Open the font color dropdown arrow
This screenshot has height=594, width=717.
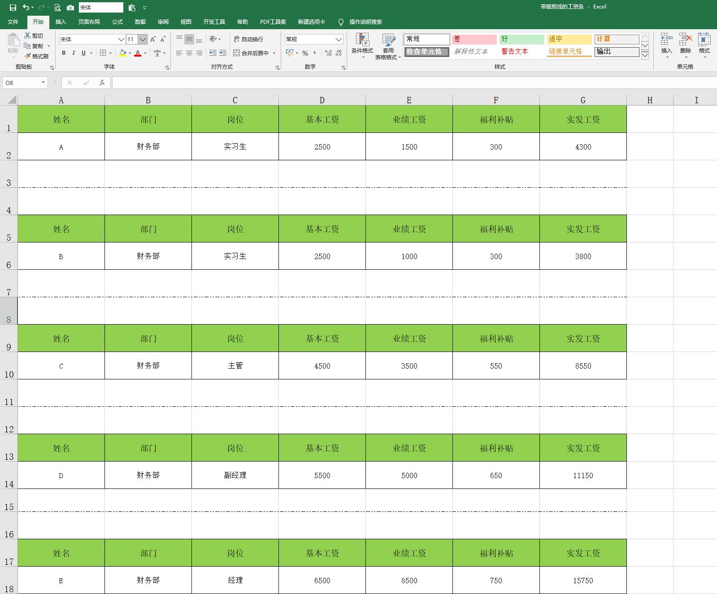click(x=145, y=53)
